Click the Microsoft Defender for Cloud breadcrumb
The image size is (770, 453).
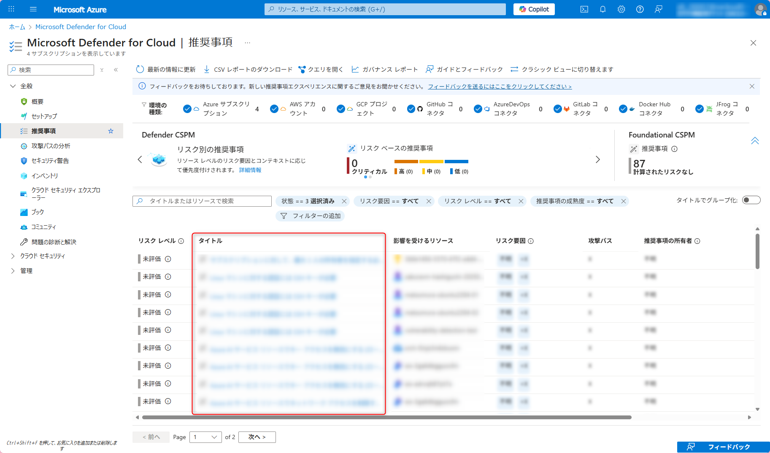pos(81,27)
